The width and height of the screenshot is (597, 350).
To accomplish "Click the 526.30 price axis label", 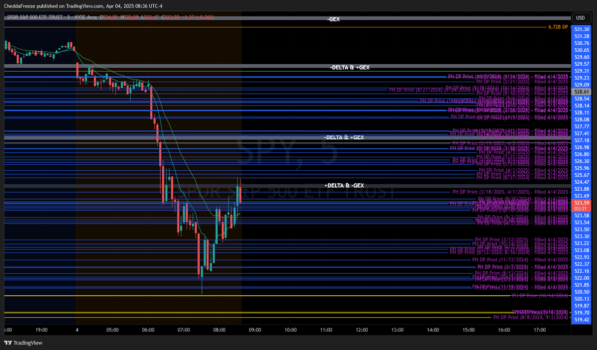I will [x=582, y=161].
